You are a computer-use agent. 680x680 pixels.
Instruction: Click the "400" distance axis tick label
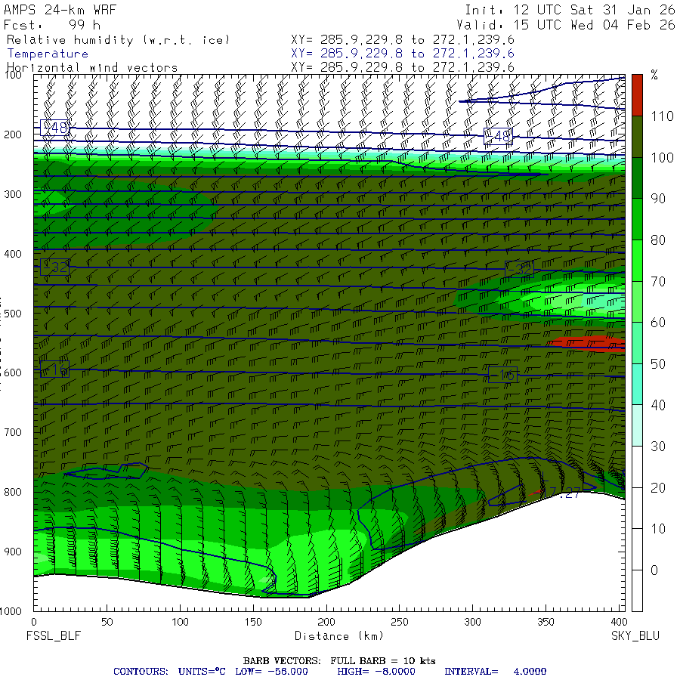[618, 622]
